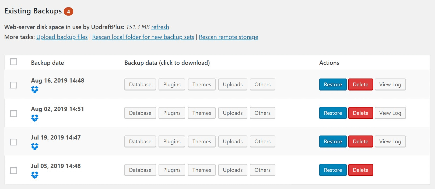Open Upload backup files
The height and width of the screenshot is (189, 435).
click(x=62, y=37)
